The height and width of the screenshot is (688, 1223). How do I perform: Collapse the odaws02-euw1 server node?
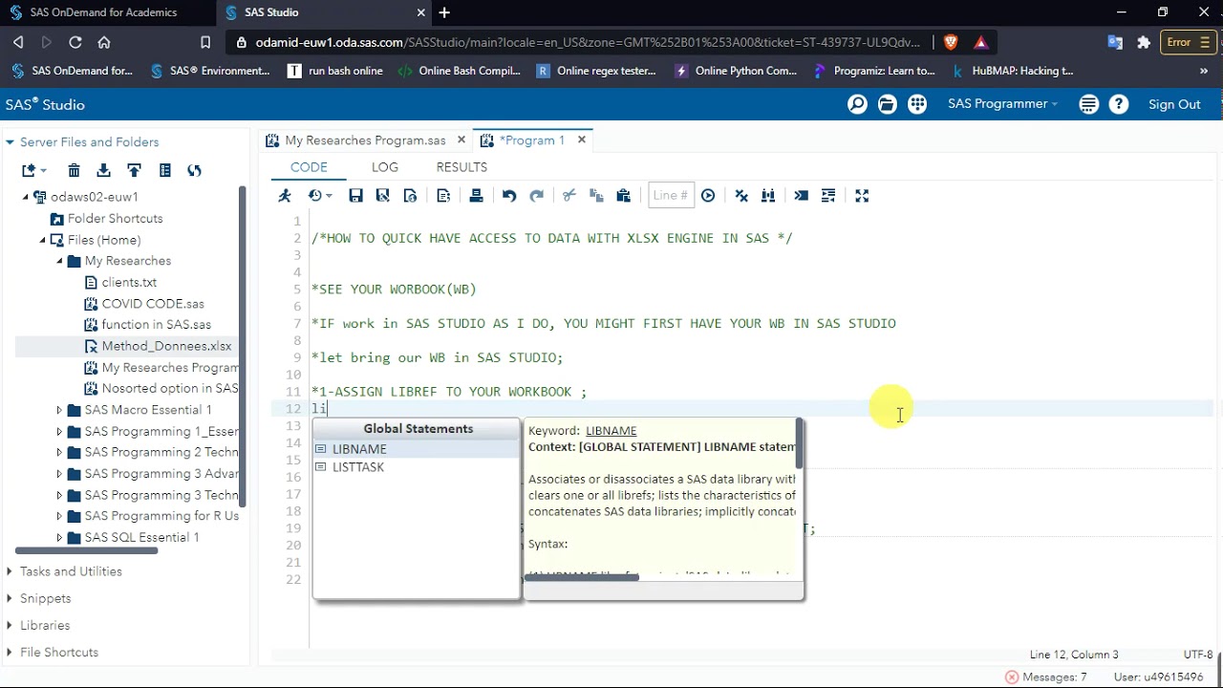tap(26, 197)
